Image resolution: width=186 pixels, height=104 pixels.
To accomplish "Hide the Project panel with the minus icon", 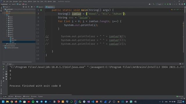I will coord(34,7).
